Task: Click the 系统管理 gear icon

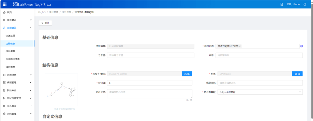Action: 4,114
